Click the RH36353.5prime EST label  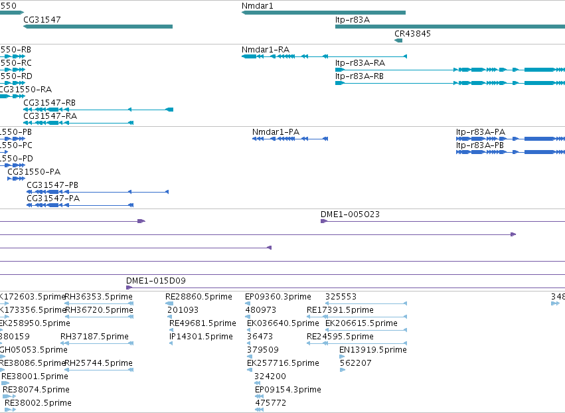pos(99,297)
